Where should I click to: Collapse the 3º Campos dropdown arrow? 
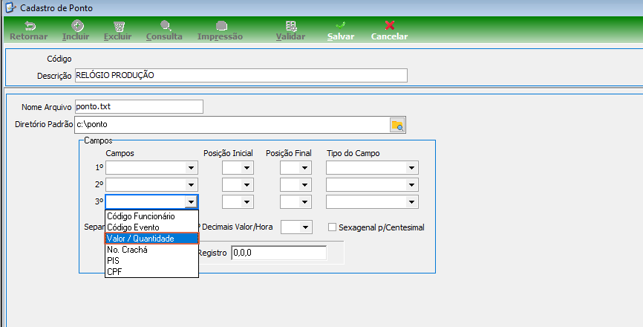(x=191, y=202)
